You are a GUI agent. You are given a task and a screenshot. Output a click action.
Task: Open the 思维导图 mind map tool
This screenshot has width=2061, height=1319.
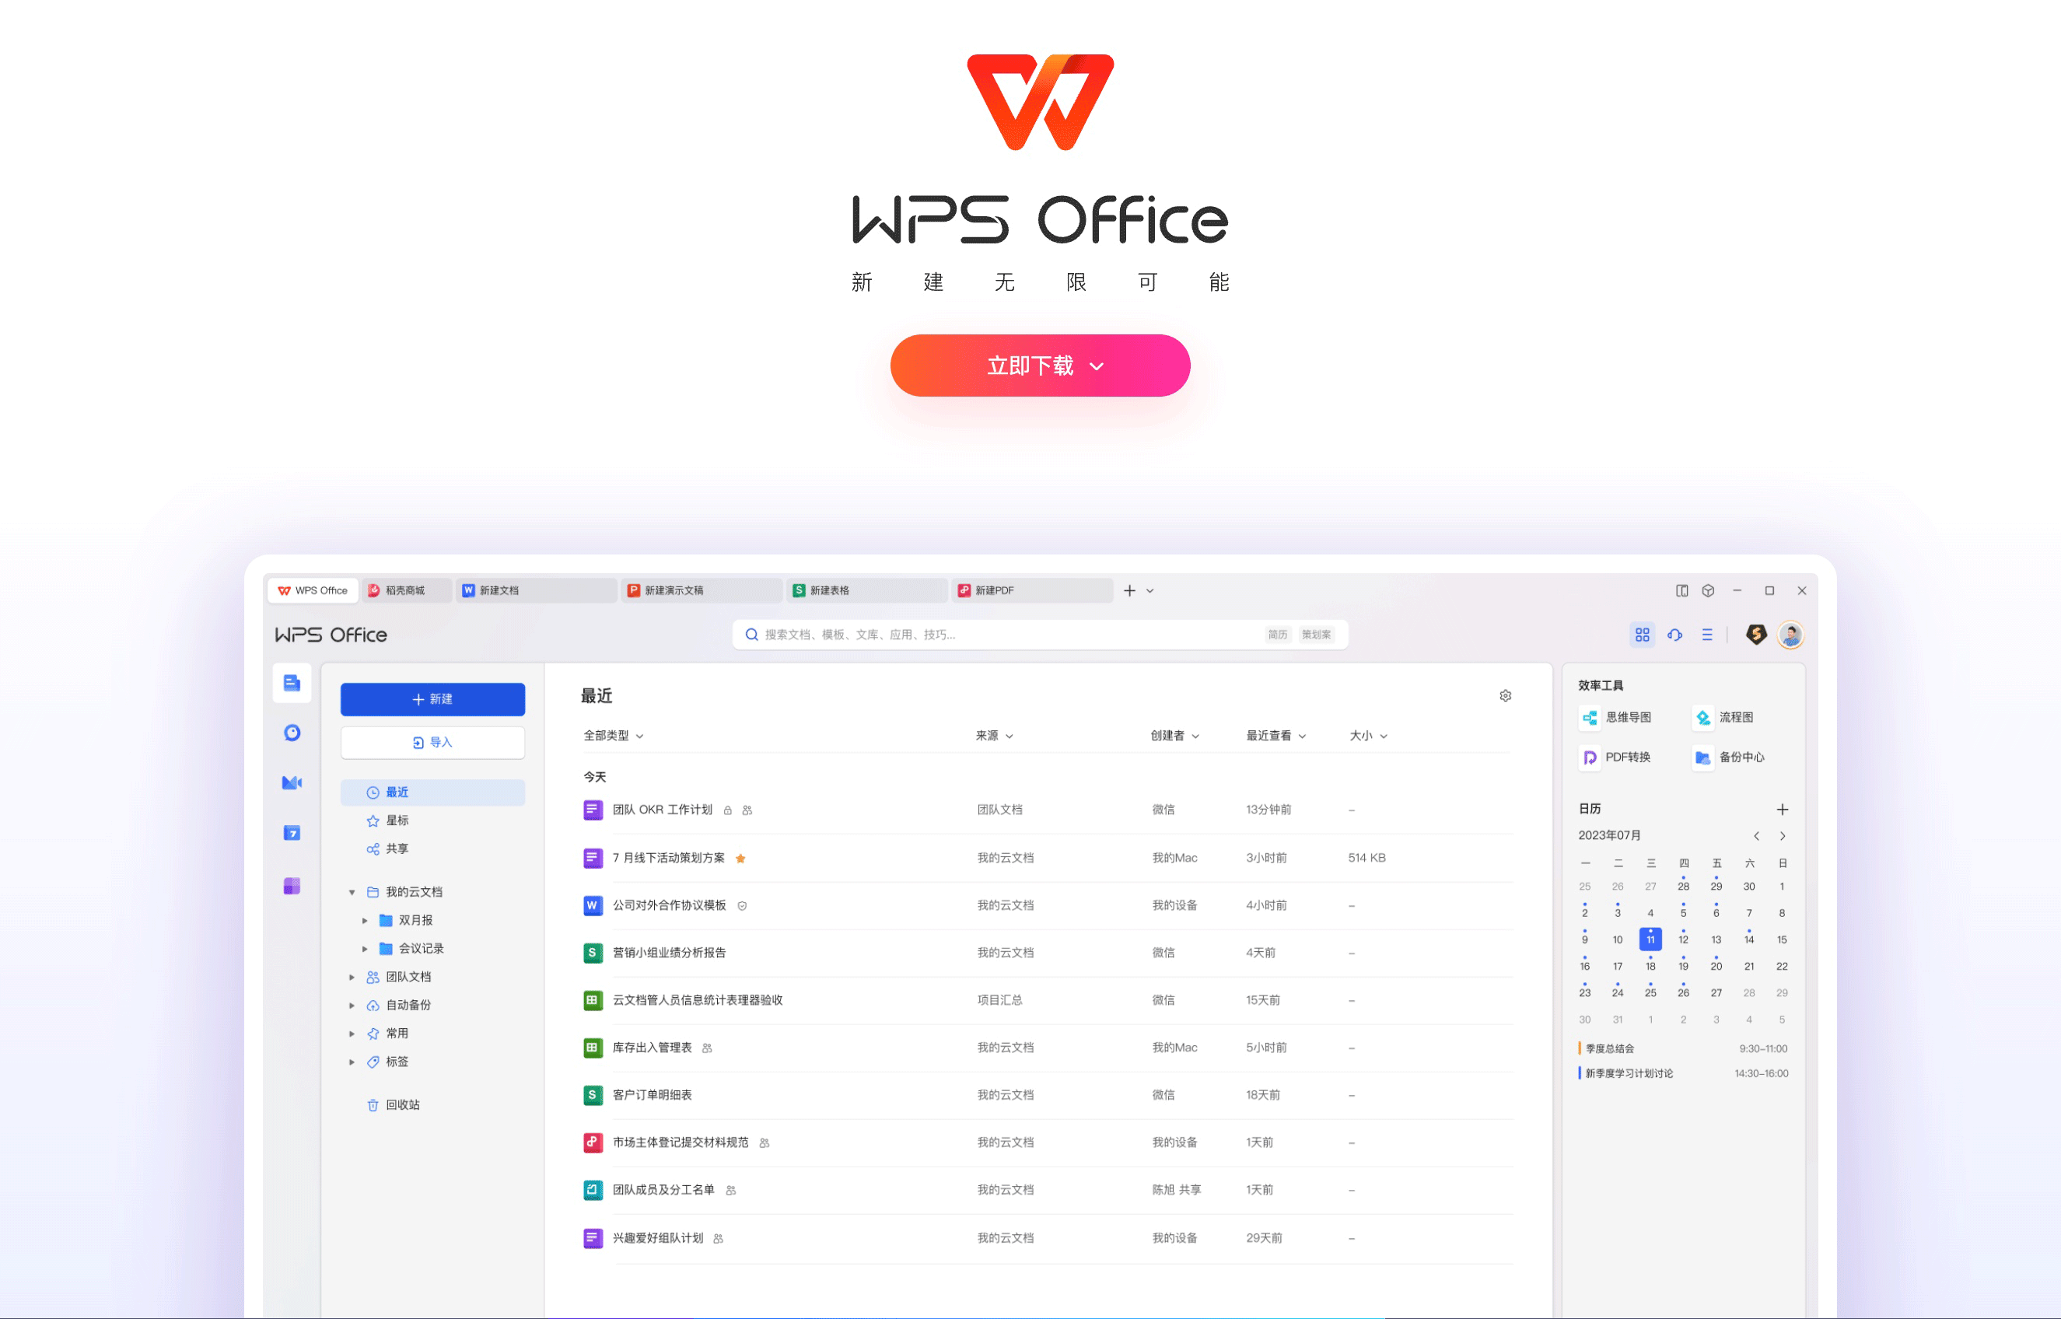click(x=1616, y=718)
